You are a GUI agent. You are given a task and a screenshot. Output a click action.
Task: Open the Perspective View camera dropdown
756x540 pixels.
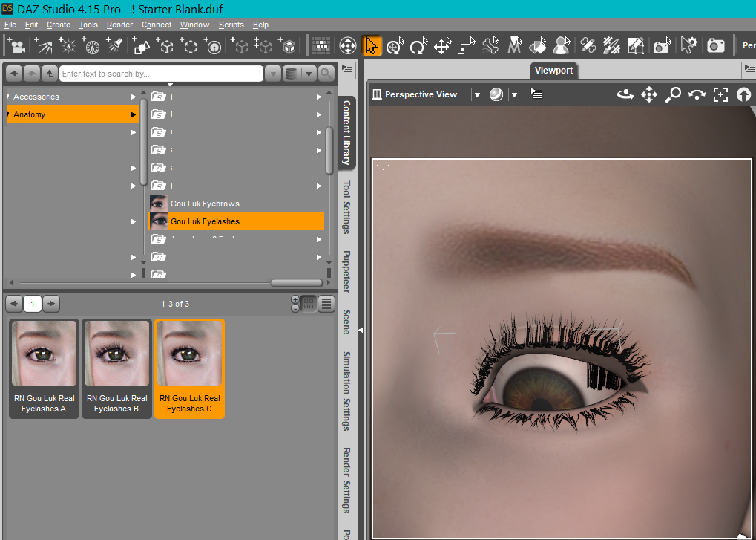[x=477, y=94]
